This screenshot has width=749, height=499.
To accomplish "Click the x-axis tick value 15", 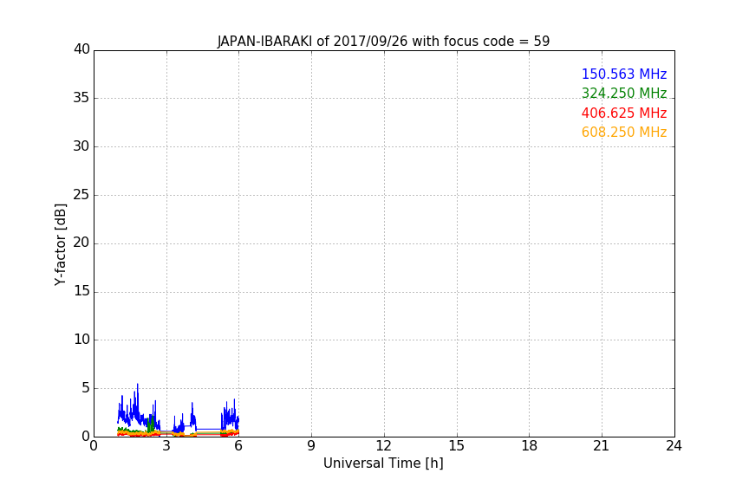I will click(x=457, y=446).
